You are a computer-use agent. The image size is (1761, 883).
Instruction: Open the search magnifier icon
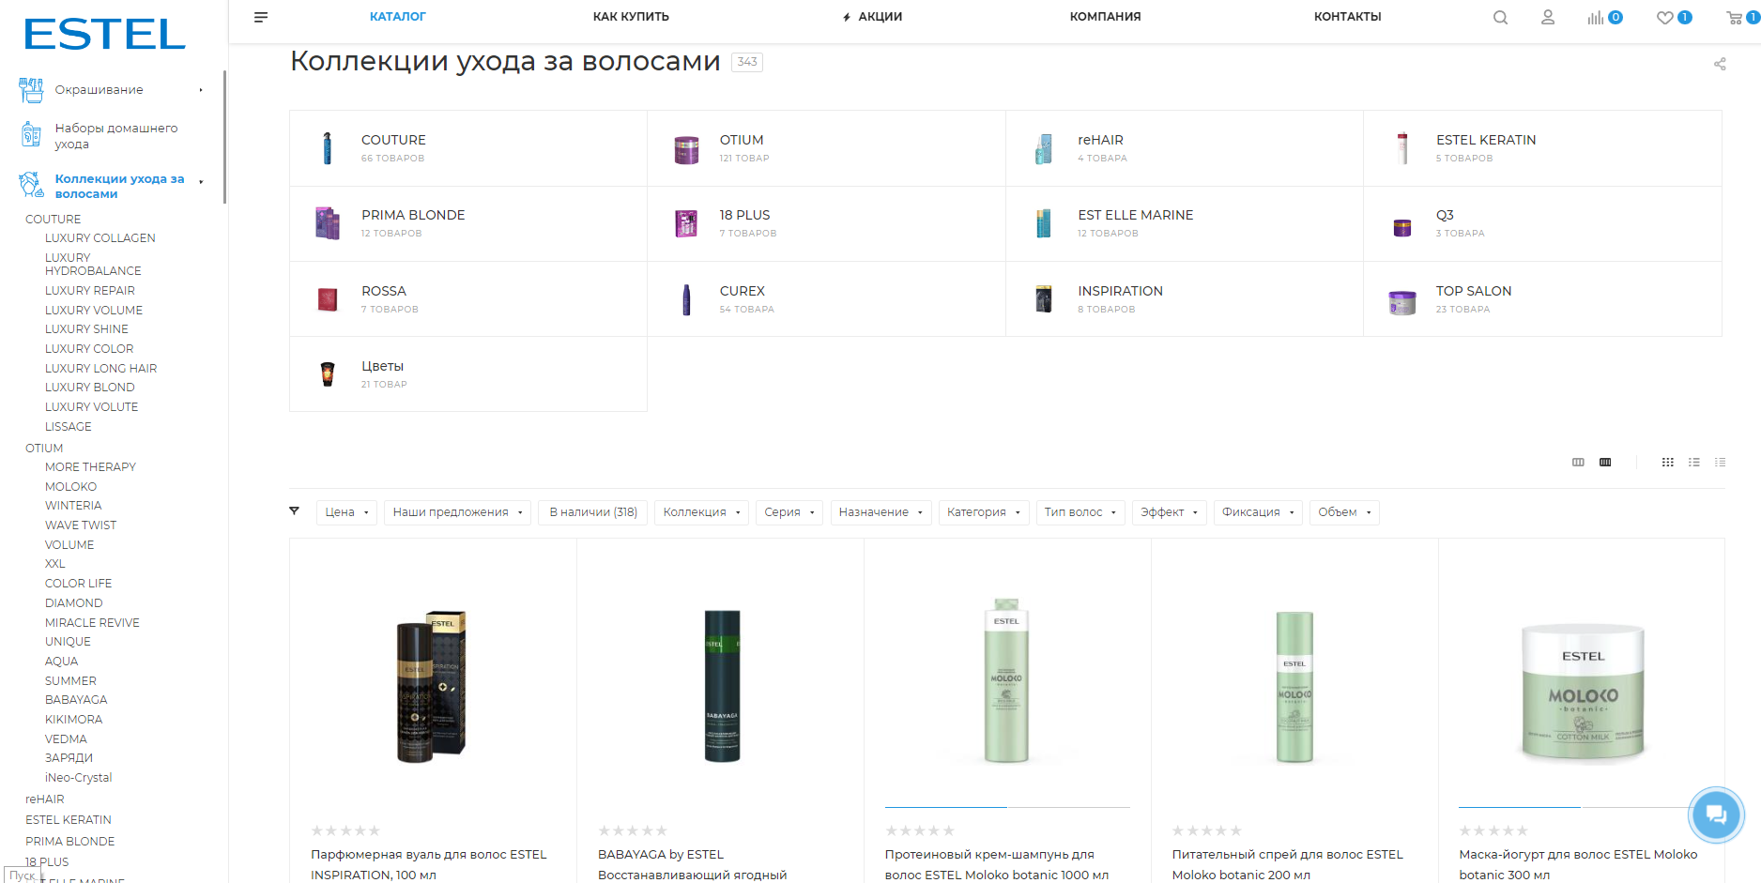(x=1500, y=17)
